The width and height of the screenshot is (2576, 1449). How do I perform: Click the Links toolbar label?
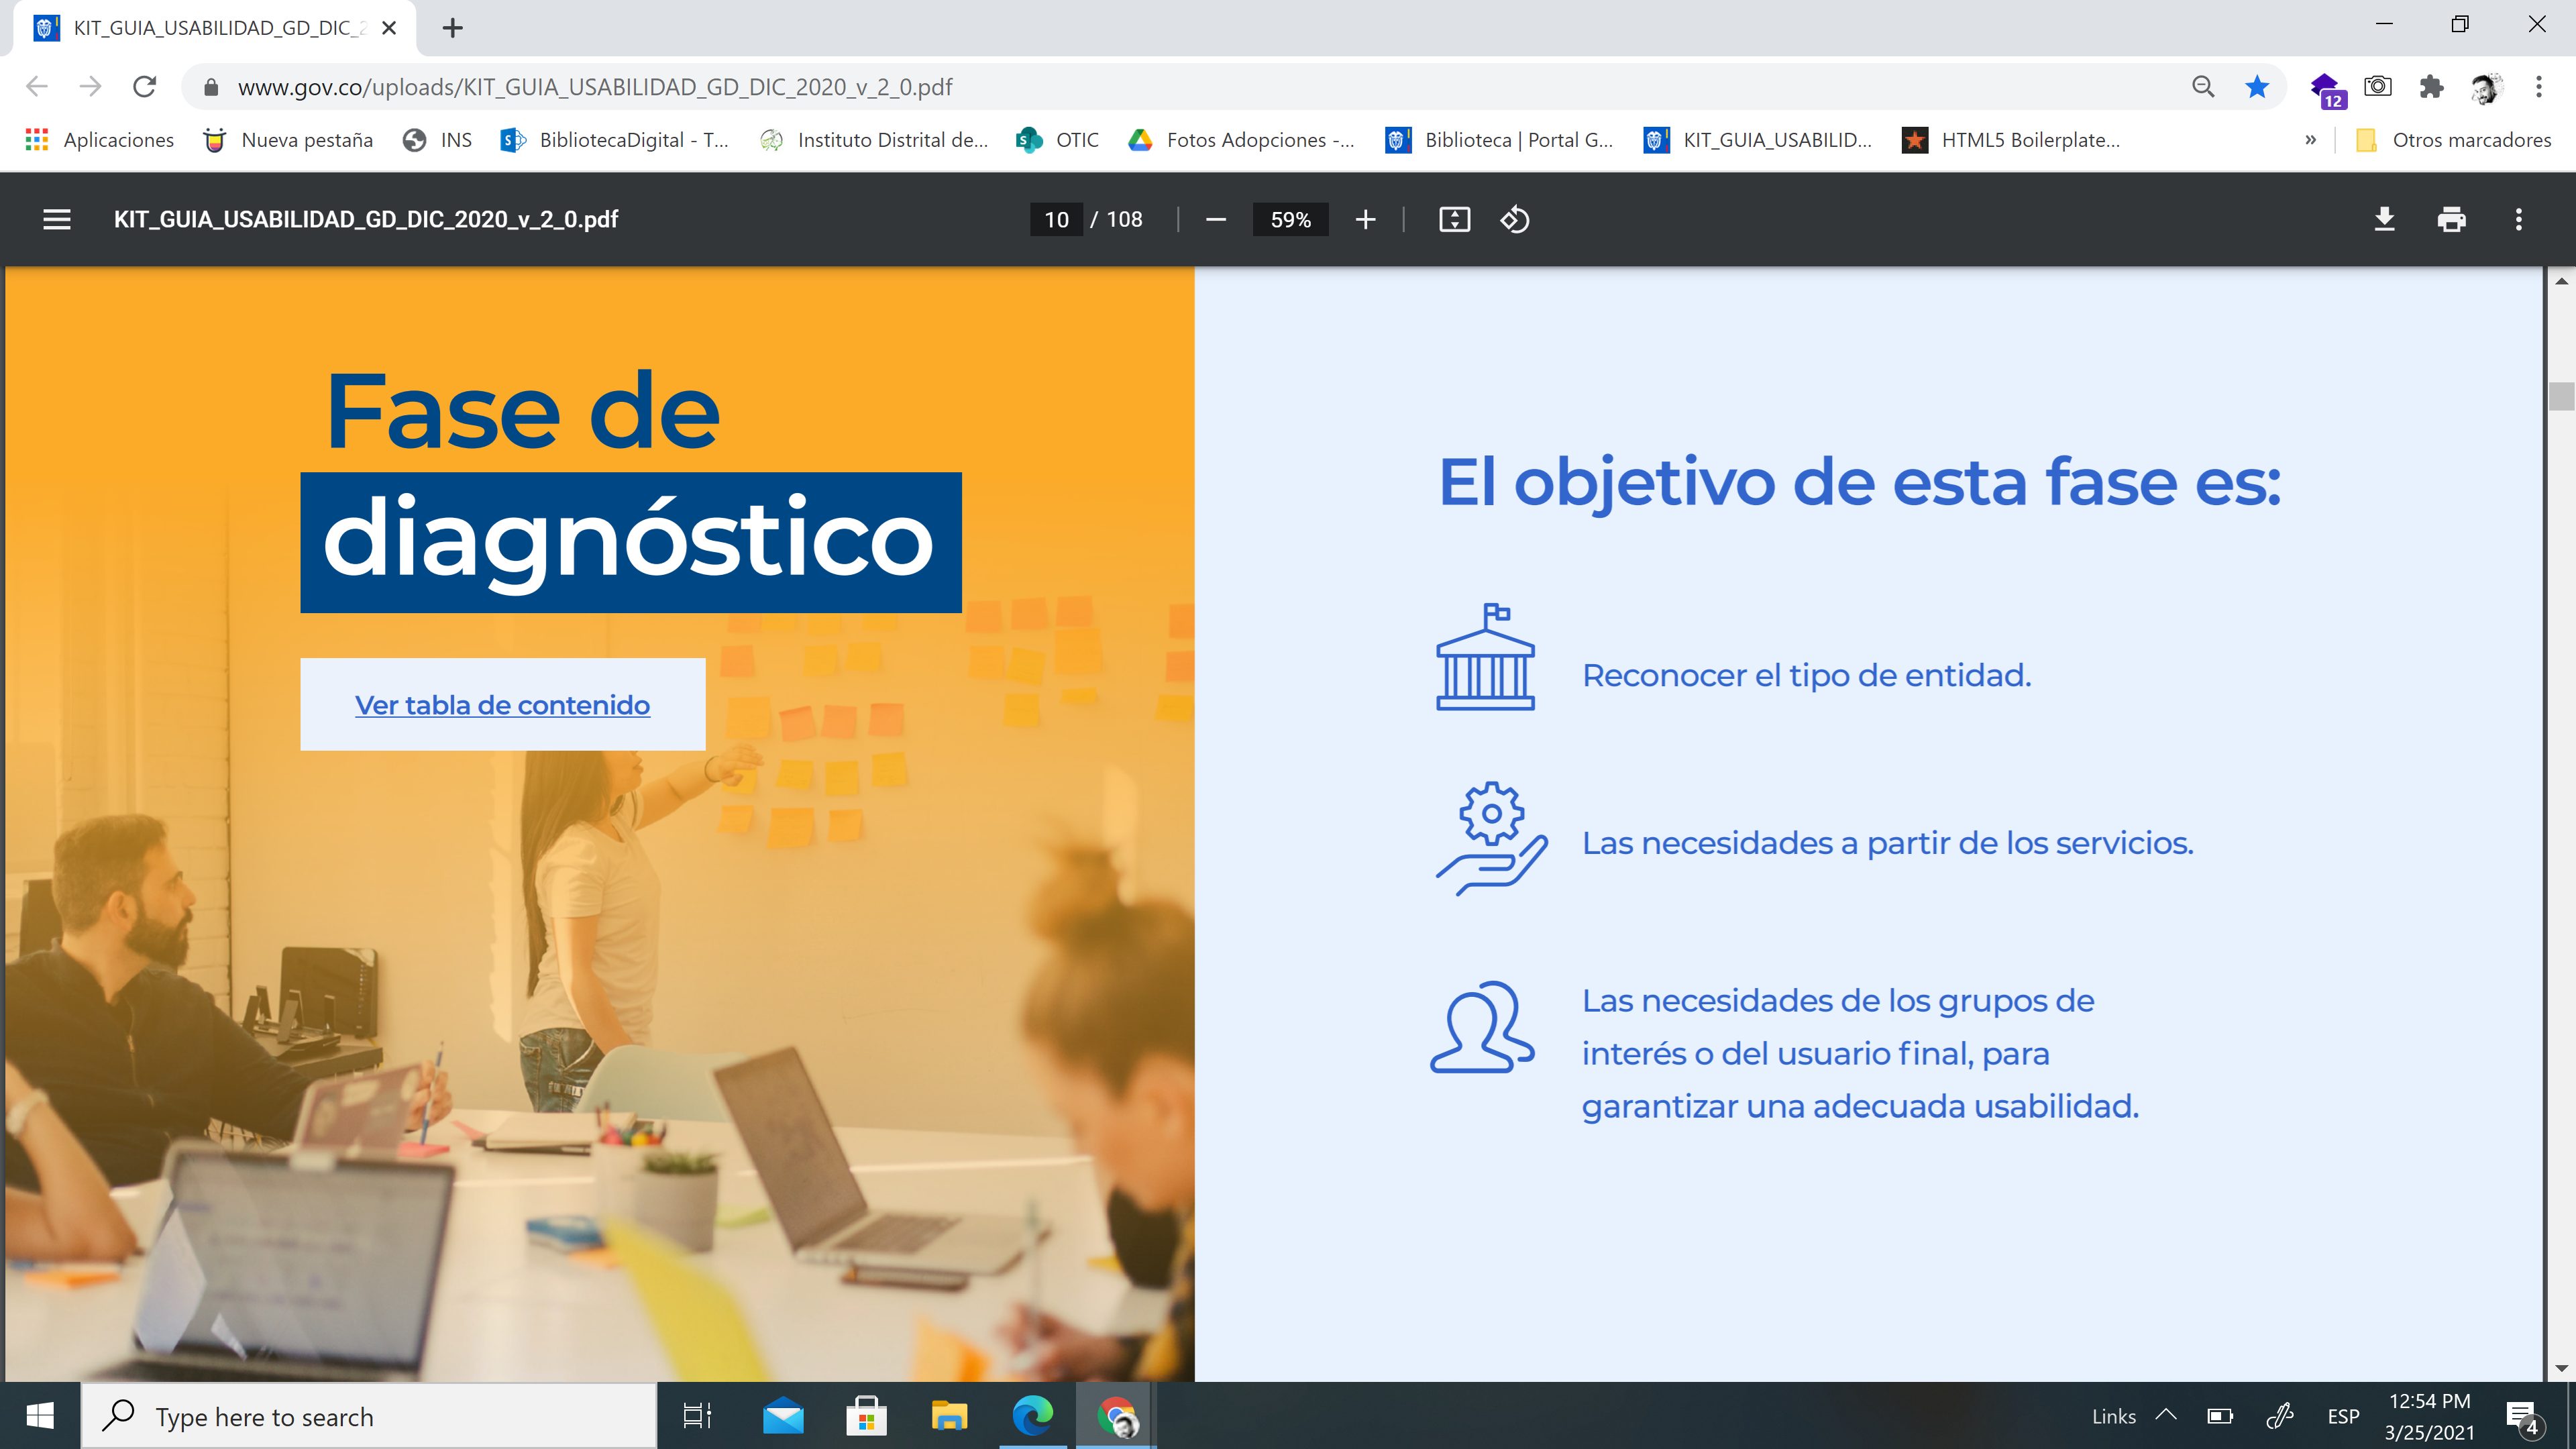tap(2113, 1416)
